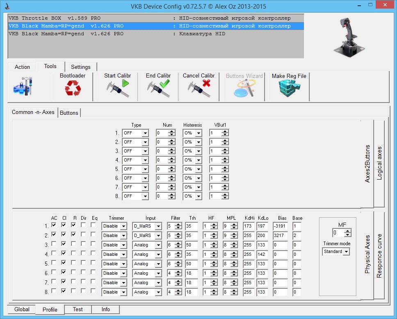Viewport: 397px width, 319px height.
Task: Minimize the VKB Device Config window
Action: pyautogui.click(x=359, y=5)
